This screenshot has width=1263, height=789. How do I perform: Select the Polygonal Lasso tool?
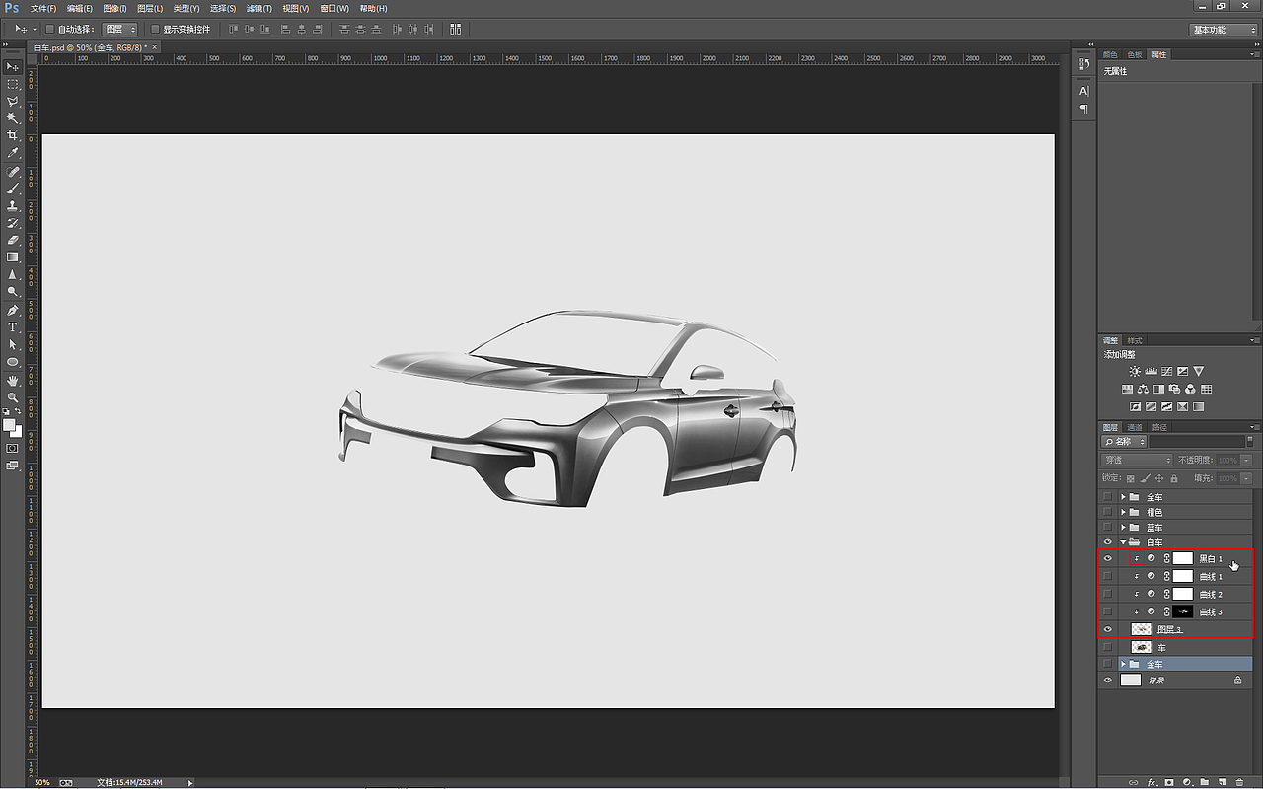[13, 101]
